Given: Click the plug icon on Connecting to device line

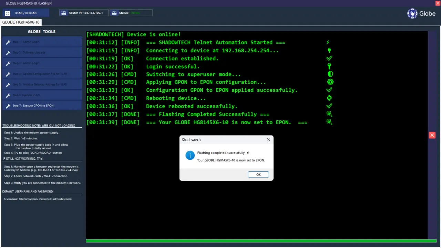Looking at the screenshot, I should 329,50.
